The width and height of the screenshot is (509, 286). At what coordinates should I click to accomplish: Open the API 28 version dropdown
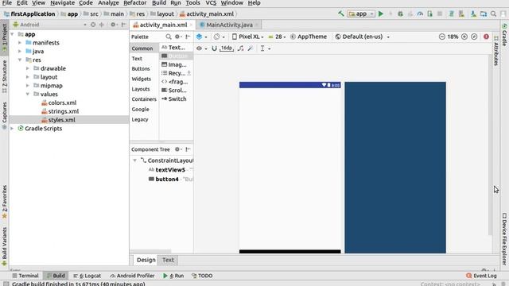tap(277, 37)
